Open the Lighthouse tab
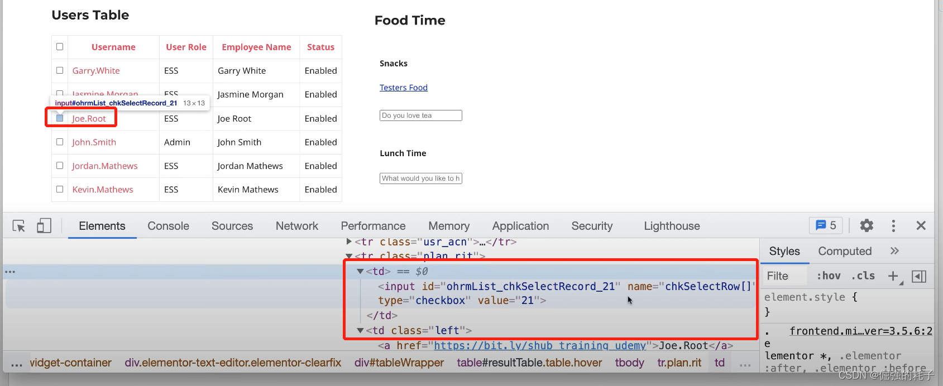 point(672,226)
